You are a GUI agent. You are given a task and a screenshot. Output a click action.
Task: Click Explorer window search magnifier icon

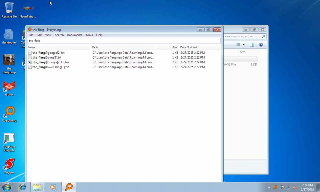click(x=263, y=36)
